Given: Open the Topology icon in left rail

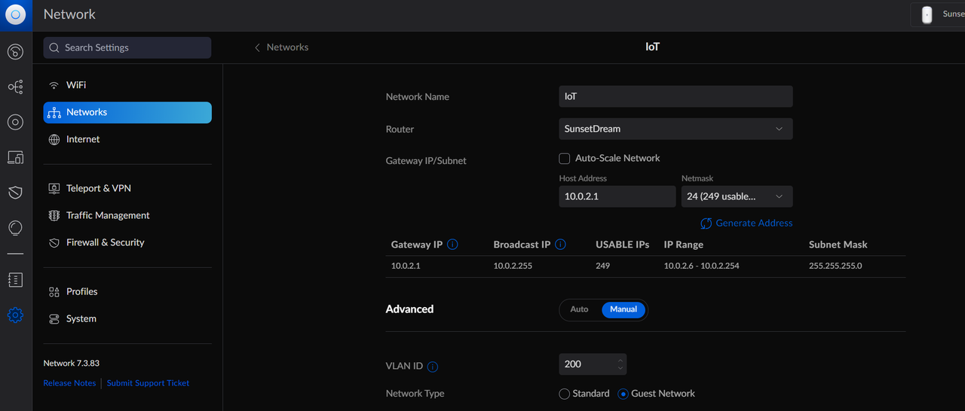Looking at the screenshot, I should click(15, 87).
